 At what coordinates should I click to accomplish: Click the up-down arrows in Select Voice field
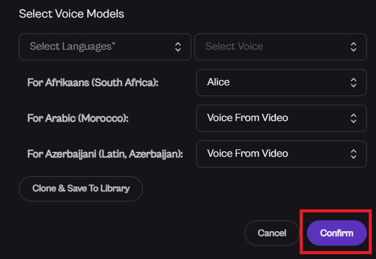[354, 47]
